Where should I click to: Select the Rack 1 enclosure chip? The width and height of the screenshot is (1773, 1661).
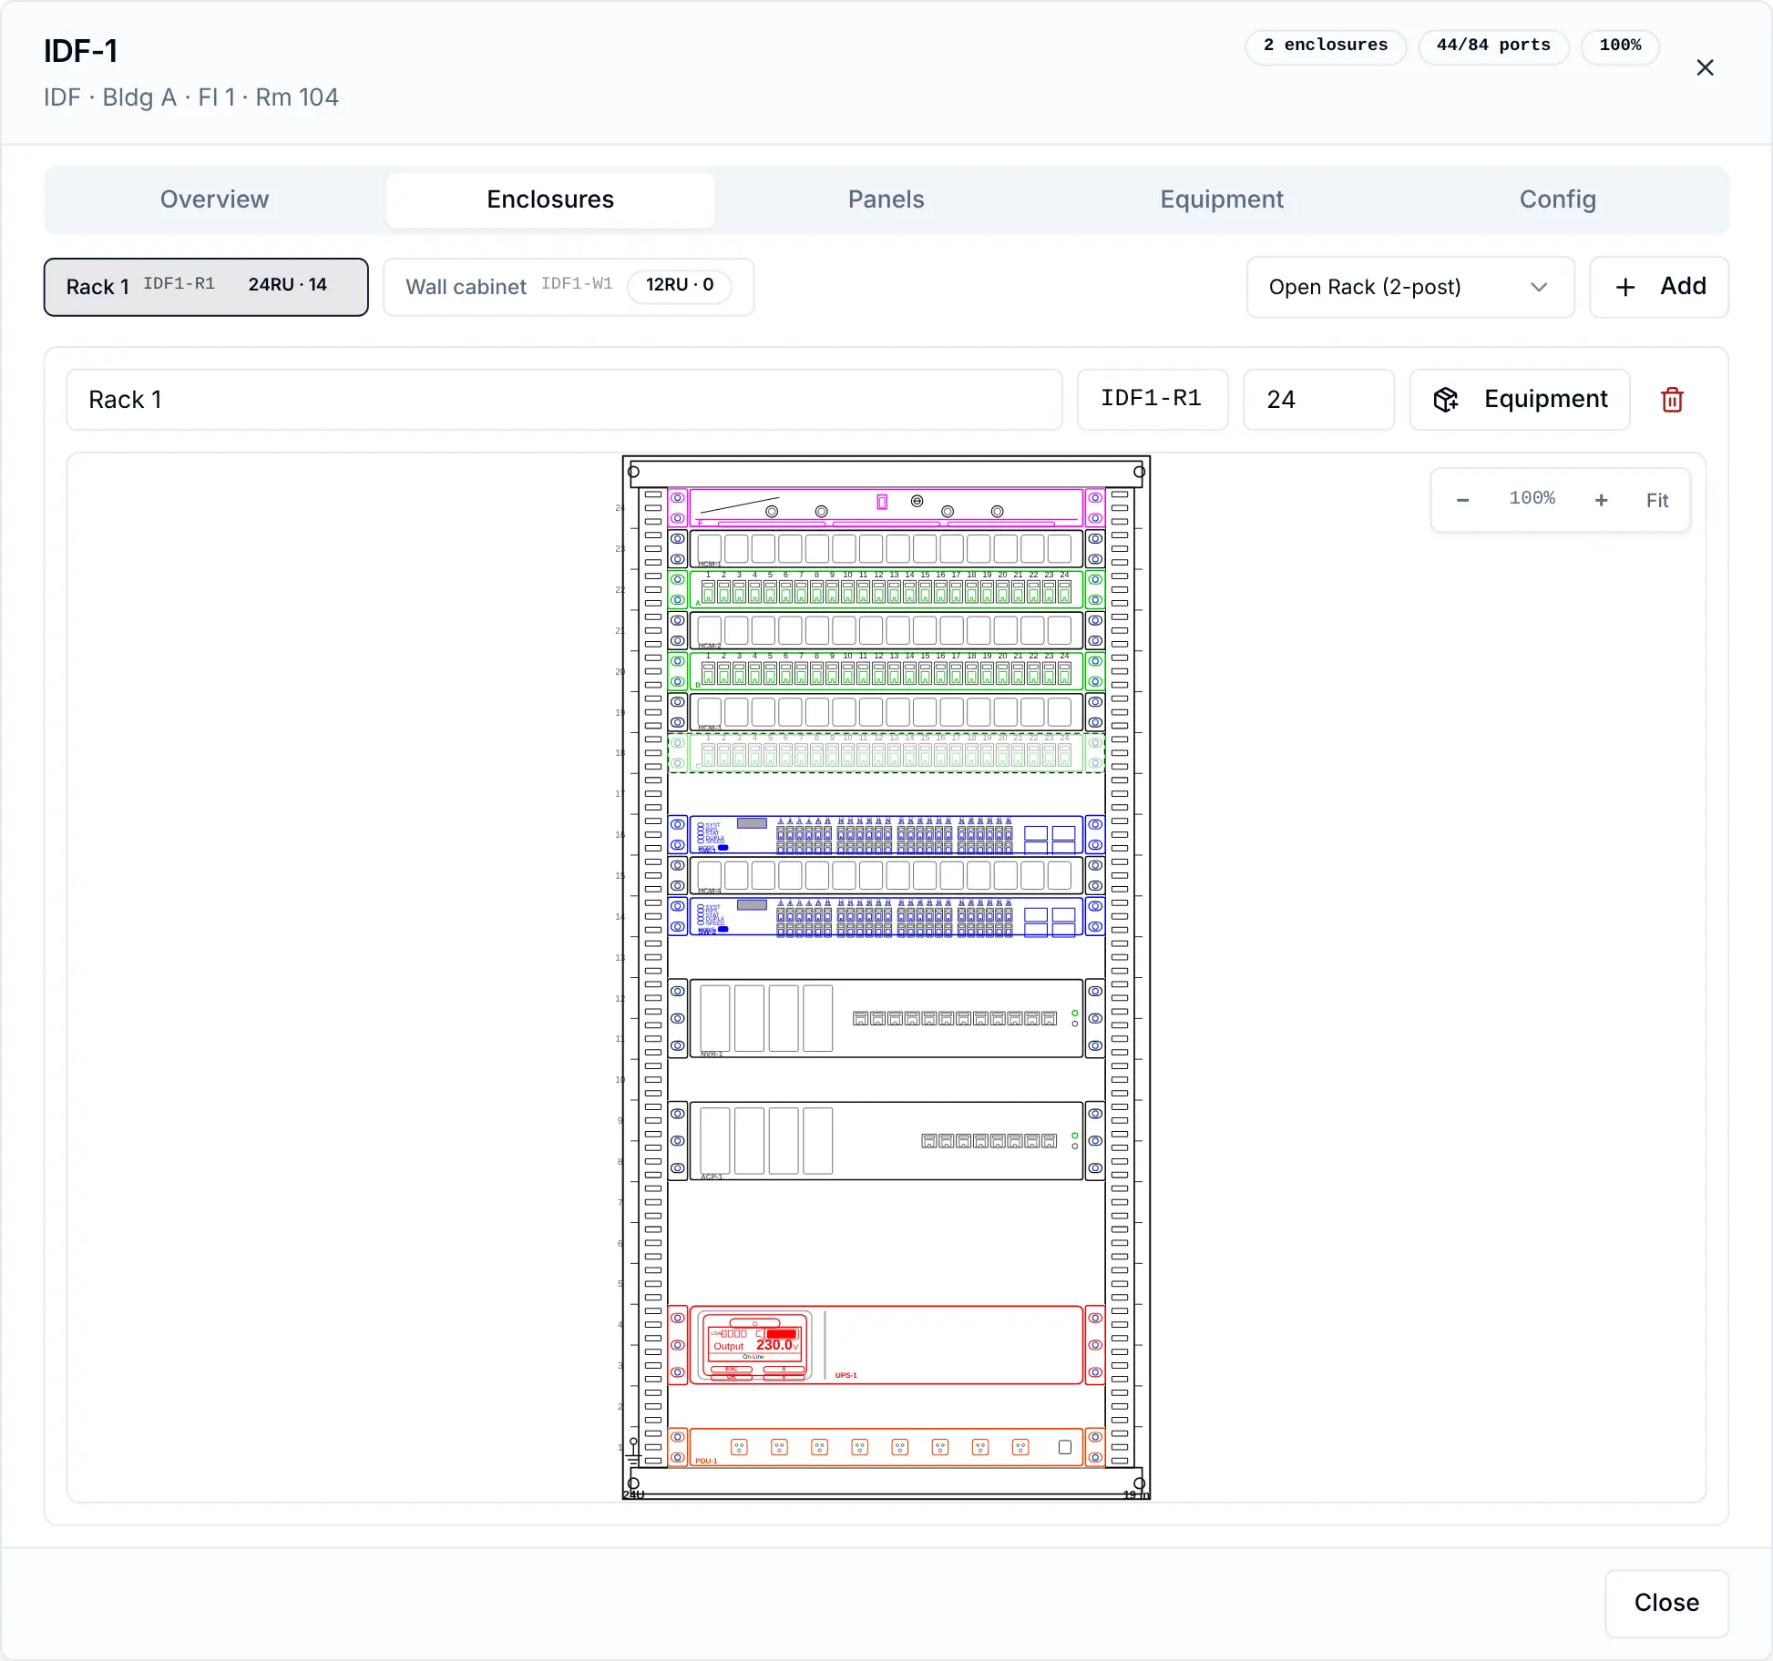tap(206, 287)
